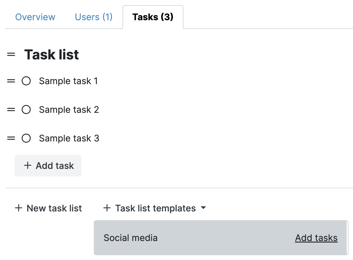
Task: Select the Sample task 3 title
Action: click(69, 138)
